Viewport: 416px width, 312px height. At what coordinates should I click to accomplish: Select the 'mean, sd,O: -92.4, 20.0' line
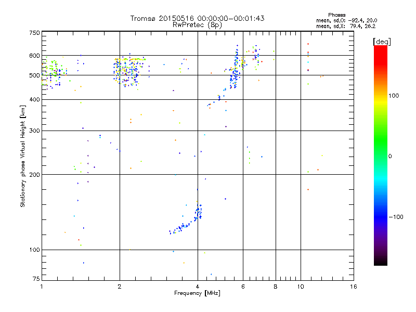(346, 20)
